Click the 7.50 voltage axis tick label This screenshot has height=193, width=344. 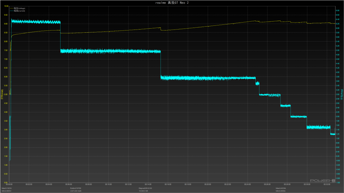6,50
